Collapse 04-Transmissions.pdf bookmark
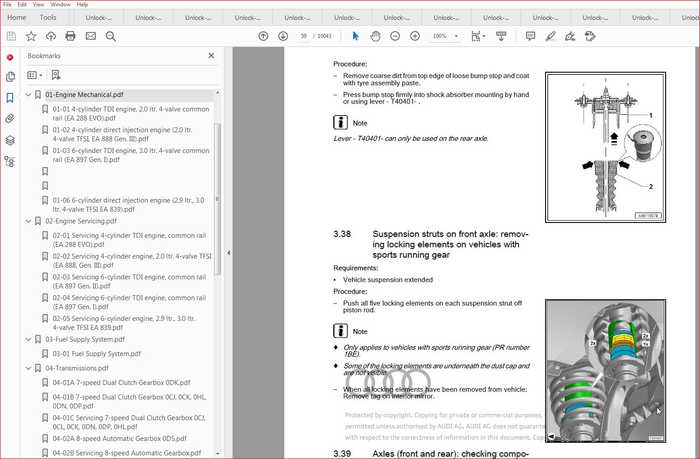 coord(28,368)
